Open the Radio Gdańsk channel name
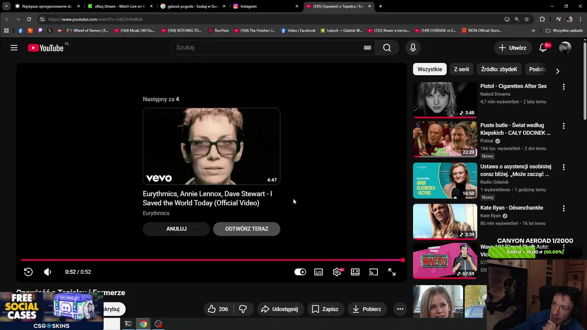This screenshot has height=330, width=587. (494, 182)
